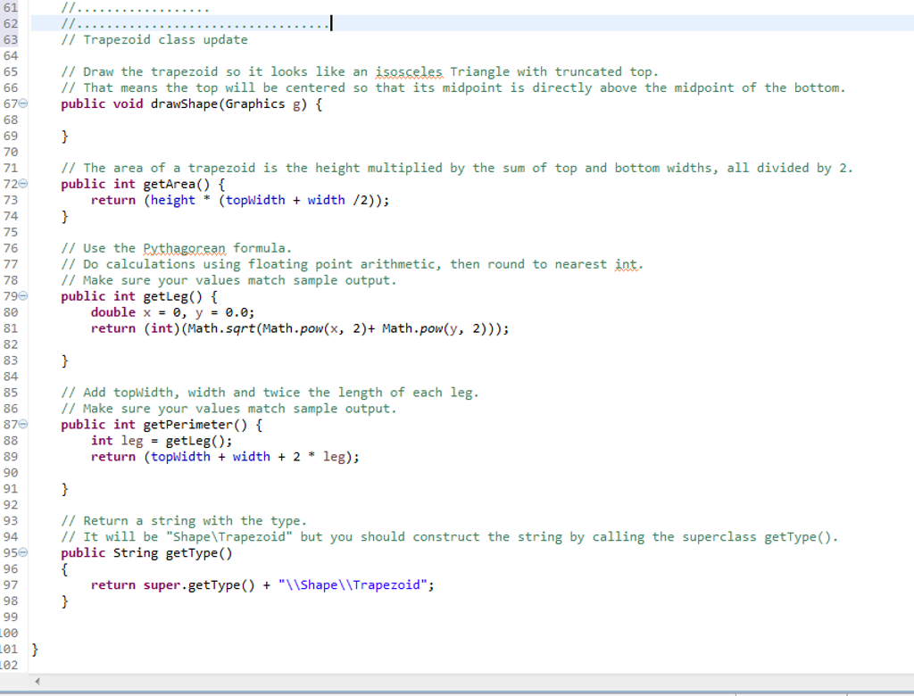Click the closing brace on line 101
Screen dimensions: 914x696
point(33,649)
